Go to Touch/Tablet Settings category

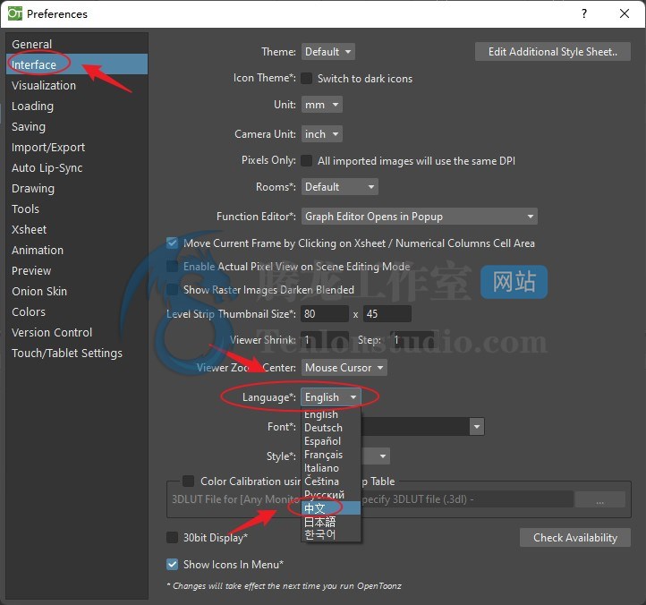67,353
